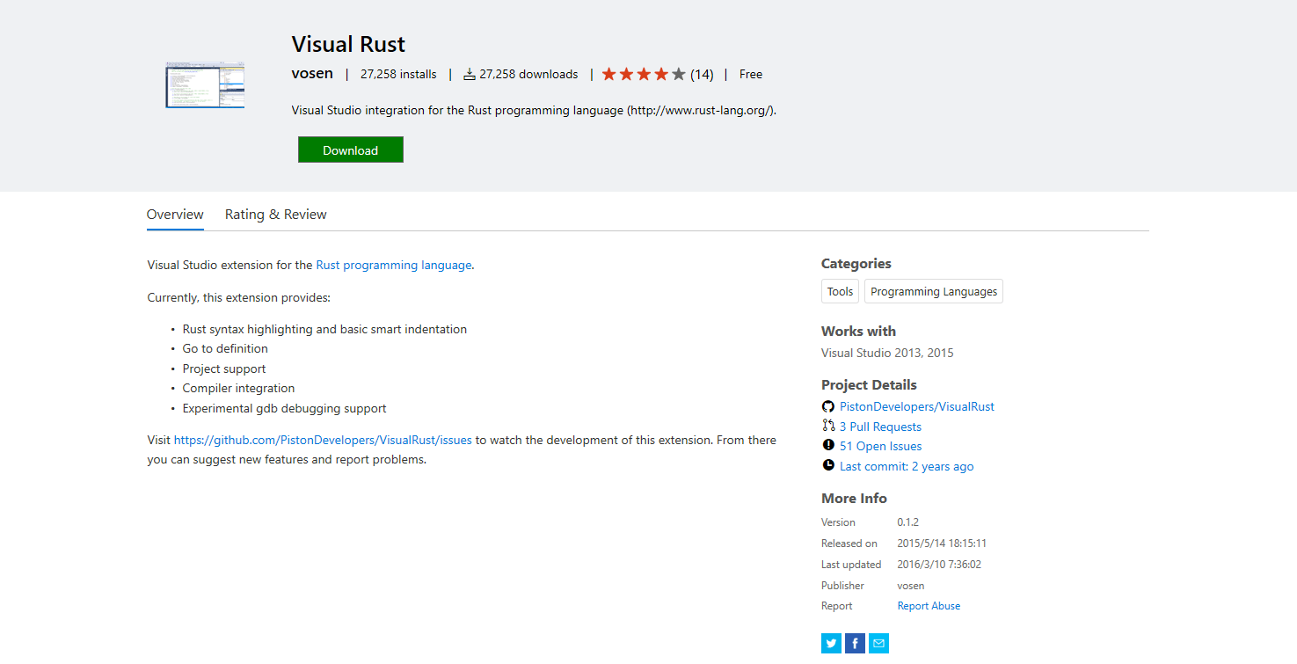Click the Currently, this extension provides text

[239, 298]
